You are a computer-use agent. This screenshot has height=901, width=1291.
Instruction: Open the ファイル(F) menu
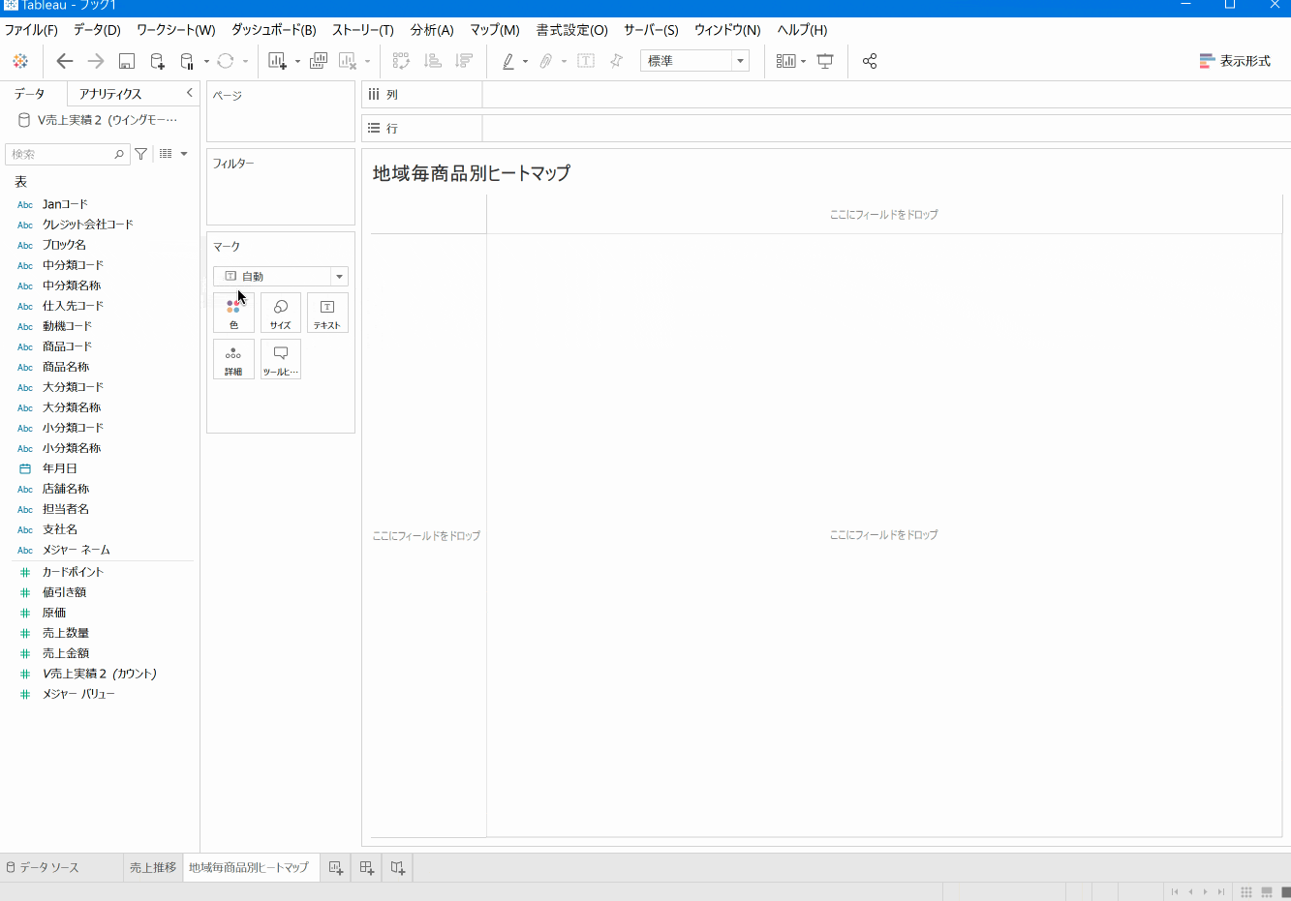31,30
